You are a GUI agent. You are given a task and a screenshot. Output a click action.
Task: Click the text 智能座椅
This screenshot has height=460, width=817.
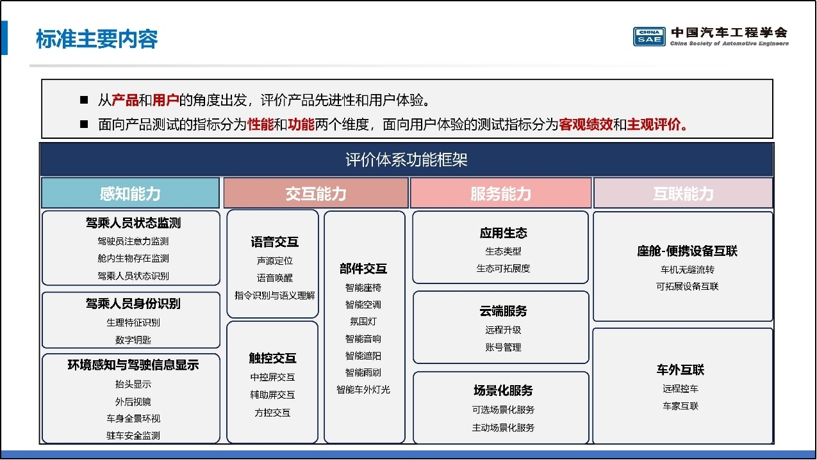pyautogui.click(x=363, y=288)
